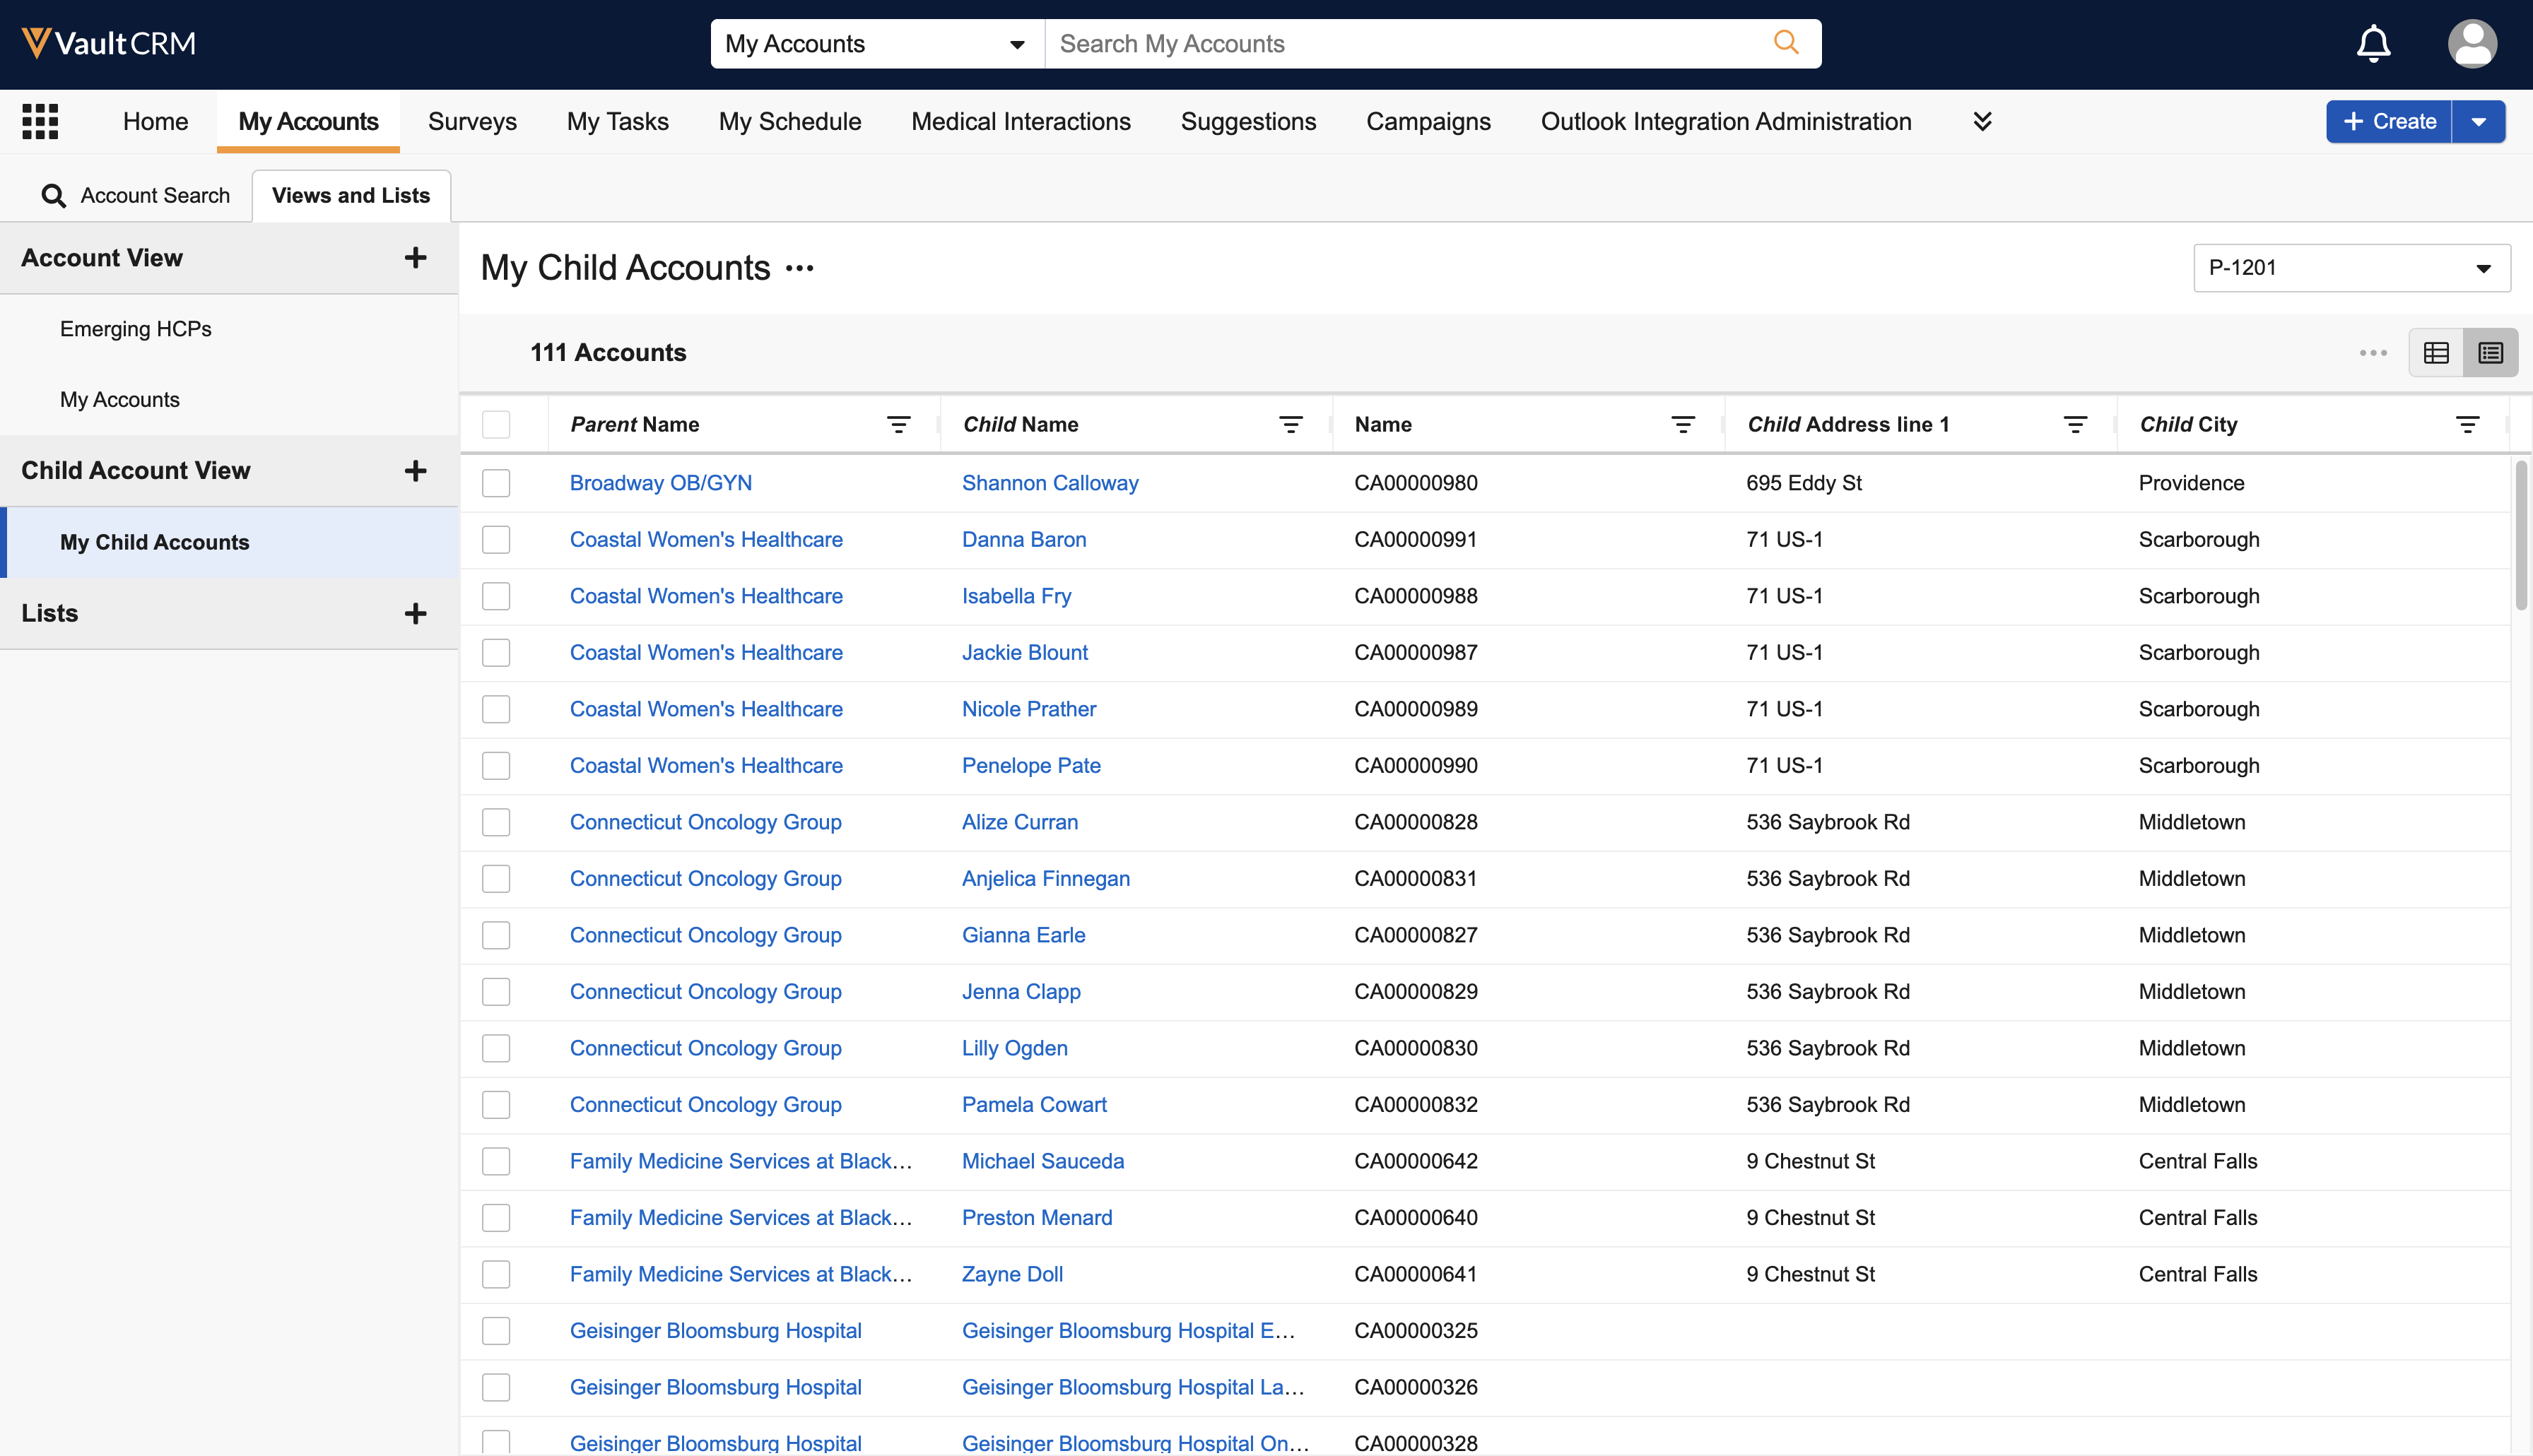Add a new Account View with plus
Viewport: 2533px width, 1456px height.
coord(415,258)
